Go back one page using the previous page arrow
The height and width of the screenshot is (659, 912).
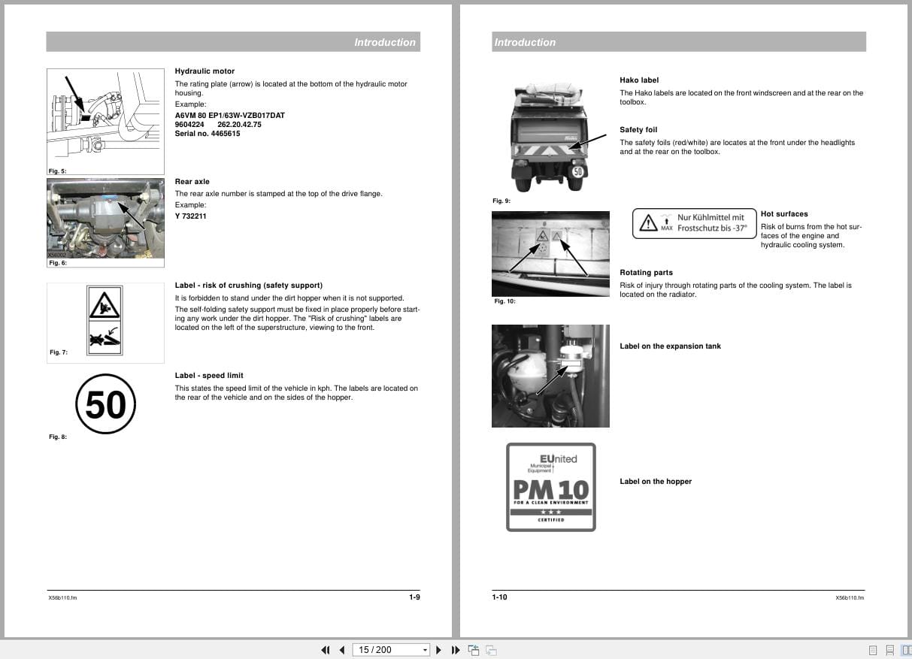342,649
